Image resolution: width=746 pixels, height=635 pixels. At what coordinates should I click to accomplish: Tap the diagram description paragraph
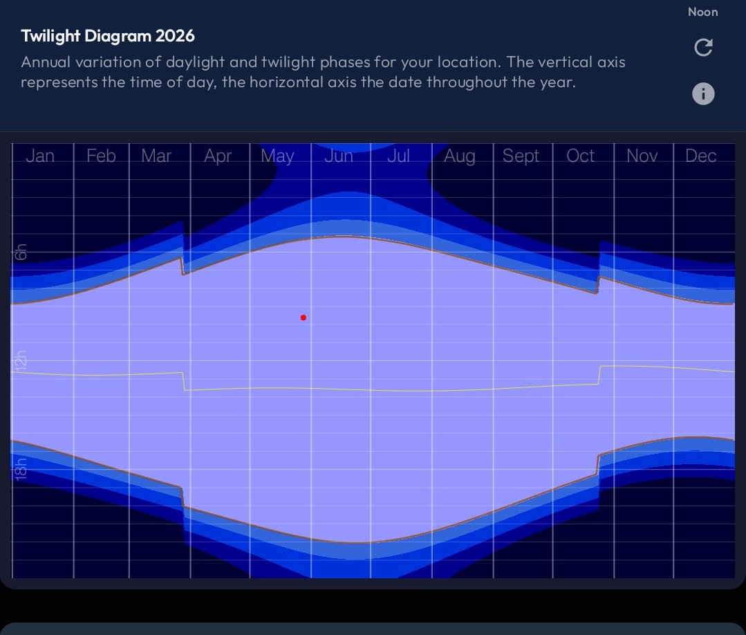323,72
